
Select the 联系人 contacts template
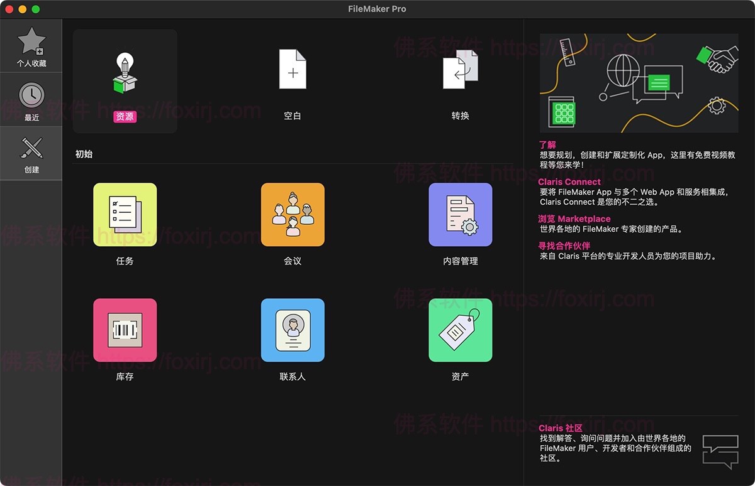click(x=293, y=330)
